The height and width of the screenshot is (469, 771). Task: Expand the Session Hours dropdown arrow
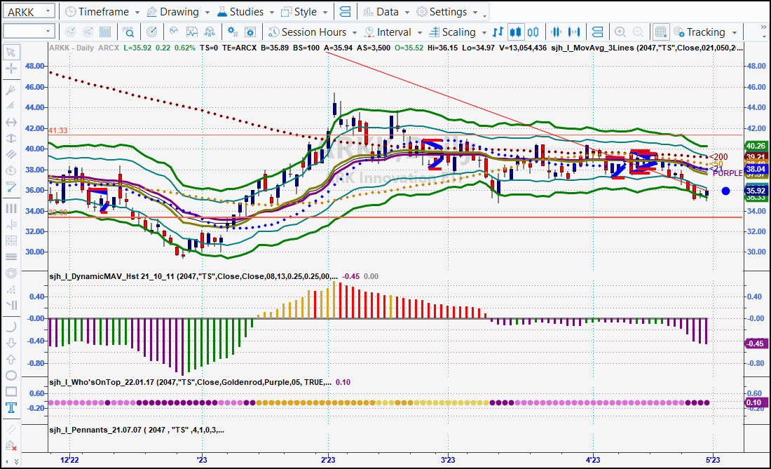coord(355,32)
